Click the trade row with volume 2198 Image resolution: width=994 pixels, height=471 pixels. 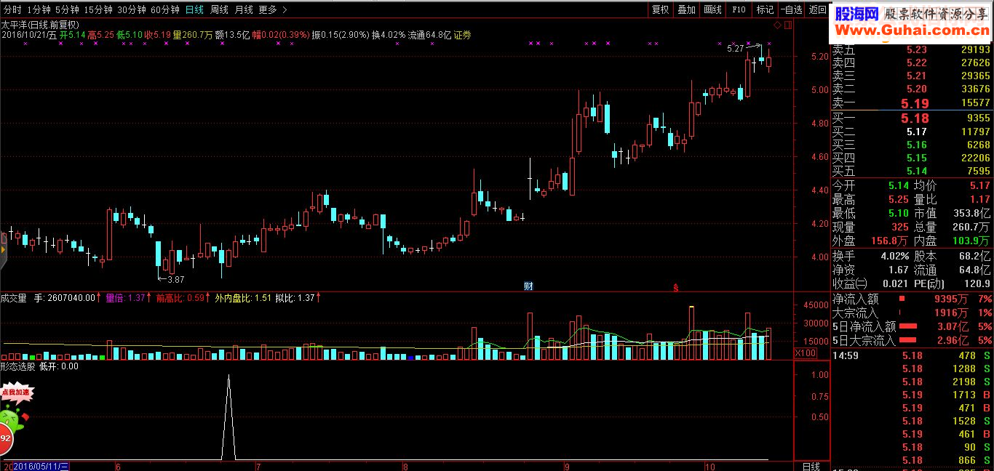pos(912,382)
